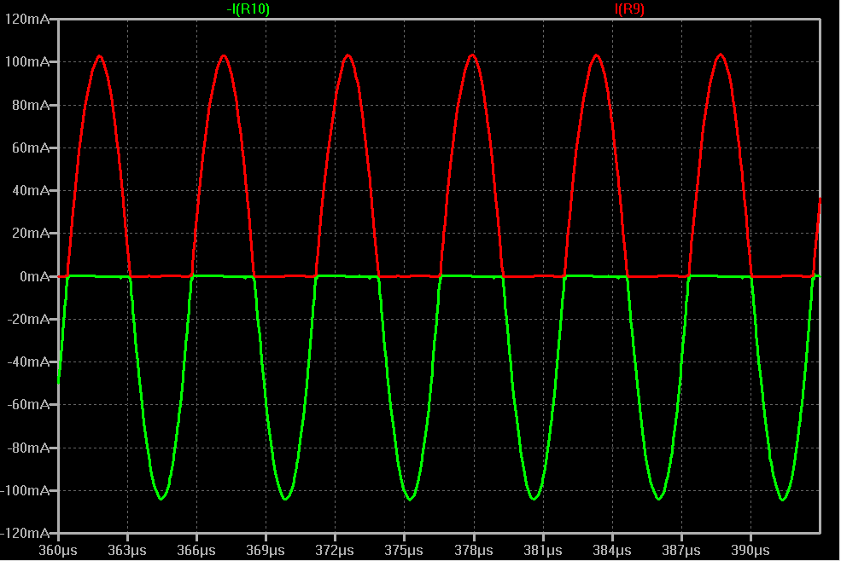Click the 378µs time axis label

click(x=474, y=550)
